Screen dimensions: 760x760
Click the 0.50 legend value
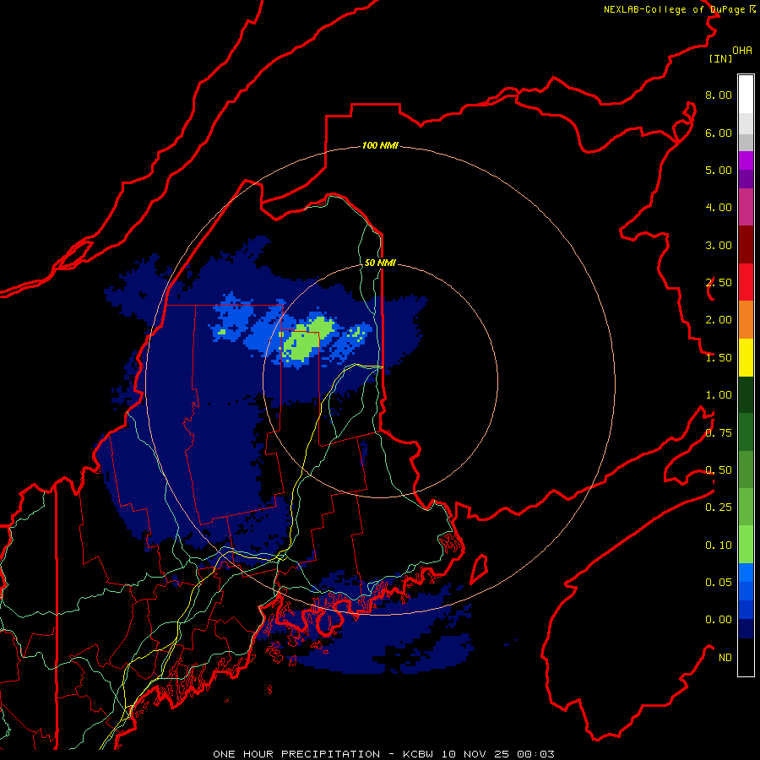point(719,470)
